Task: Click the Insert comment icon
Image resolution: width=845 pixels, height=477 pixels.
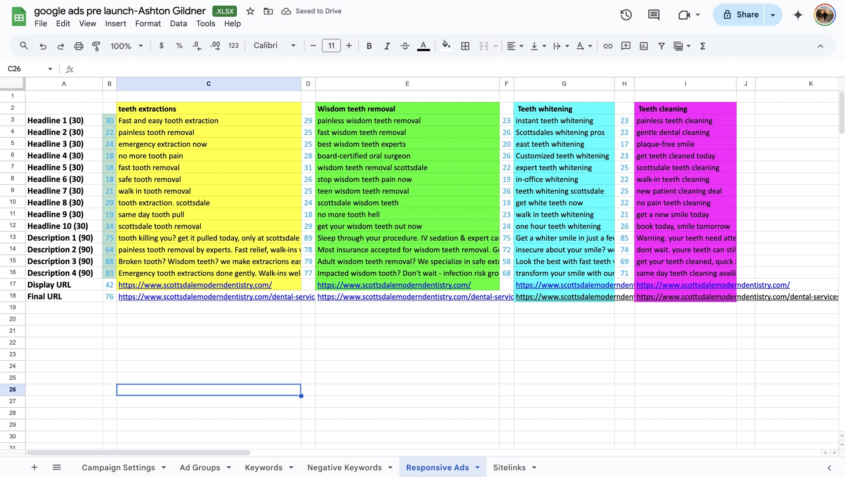Action: 625,46
